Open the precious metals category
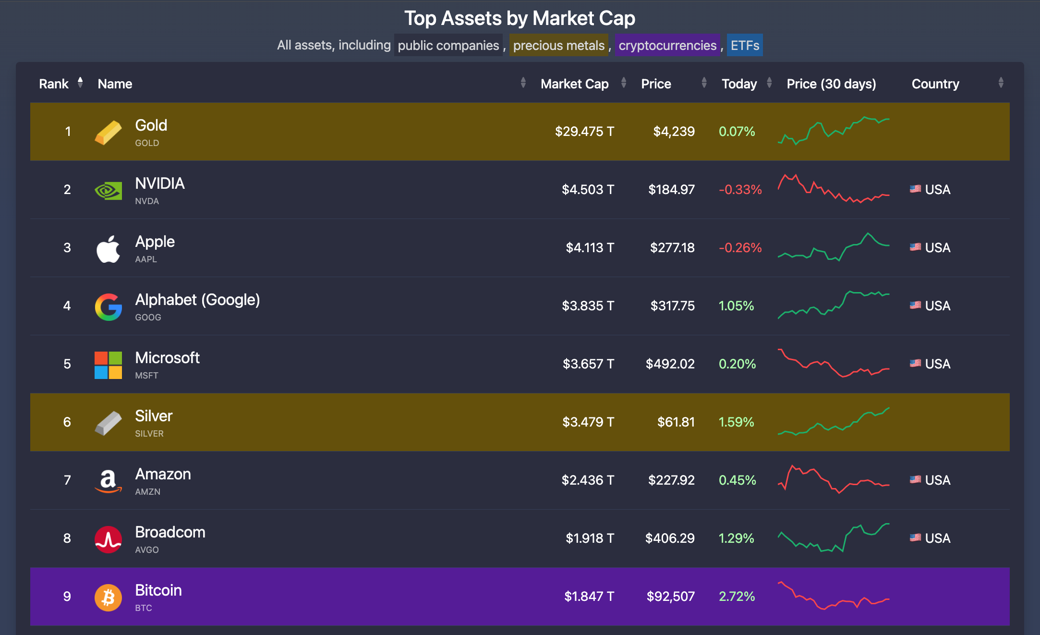The height and width of the screenshot is (635, 1040). [x=558, y=45]
